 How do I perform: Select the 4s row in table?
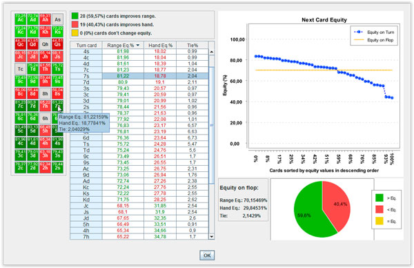pos(139,51)
